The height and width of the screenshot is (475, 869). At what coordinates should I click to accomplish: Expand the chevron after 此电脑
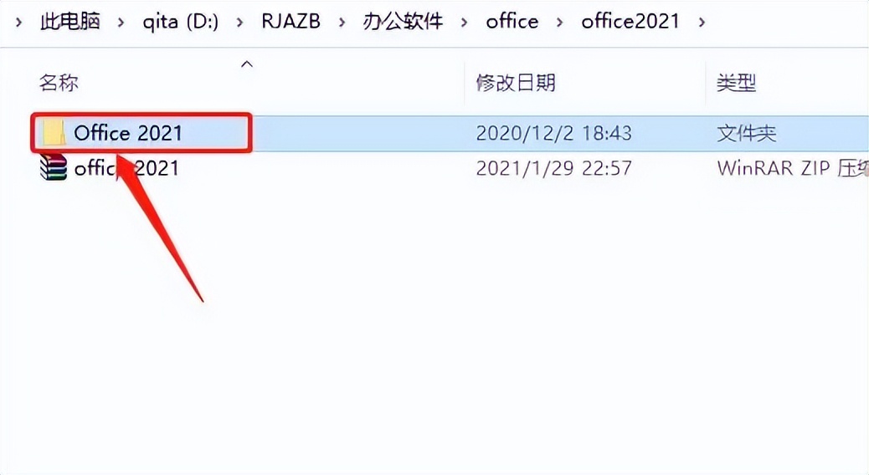(121, 23)
